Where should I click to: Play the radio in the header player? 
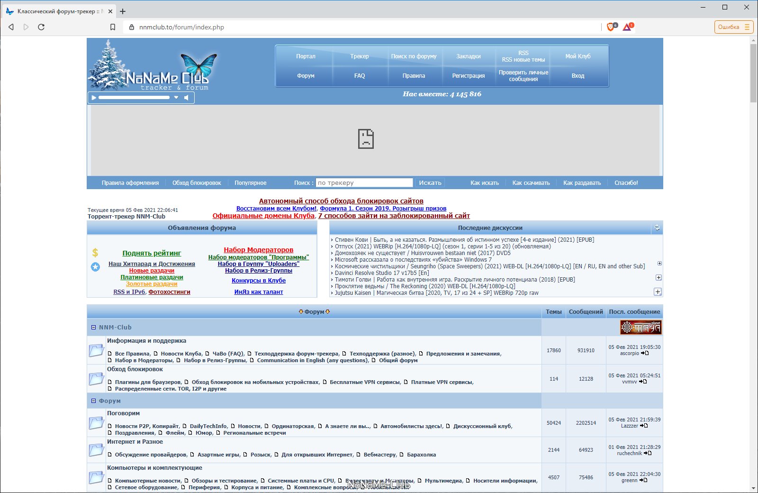(94, 98)
